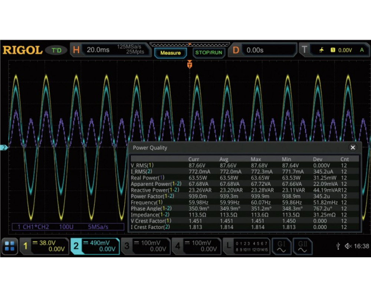Click the orange trigger position marker

[x=190, y=65]
